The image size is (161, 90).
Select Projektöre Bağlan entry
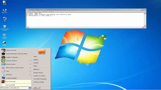[16, 78]
